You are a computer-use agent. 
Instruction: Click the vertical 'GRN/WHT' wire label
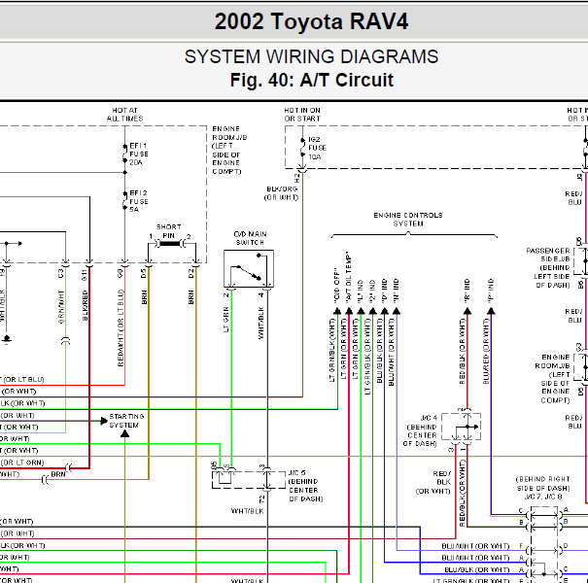click(x=61, y=306)
